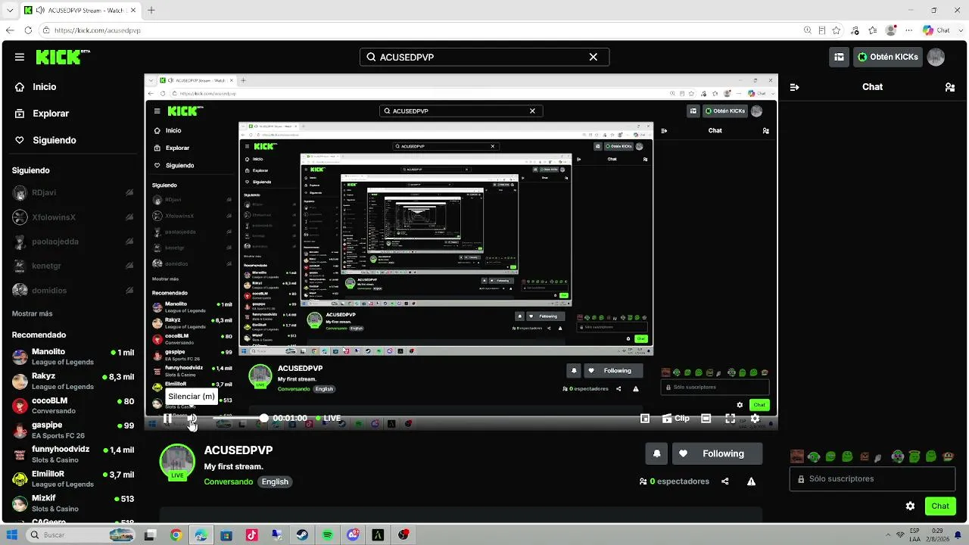Clear the search box text
969x545 pixels.
point(594,57)
